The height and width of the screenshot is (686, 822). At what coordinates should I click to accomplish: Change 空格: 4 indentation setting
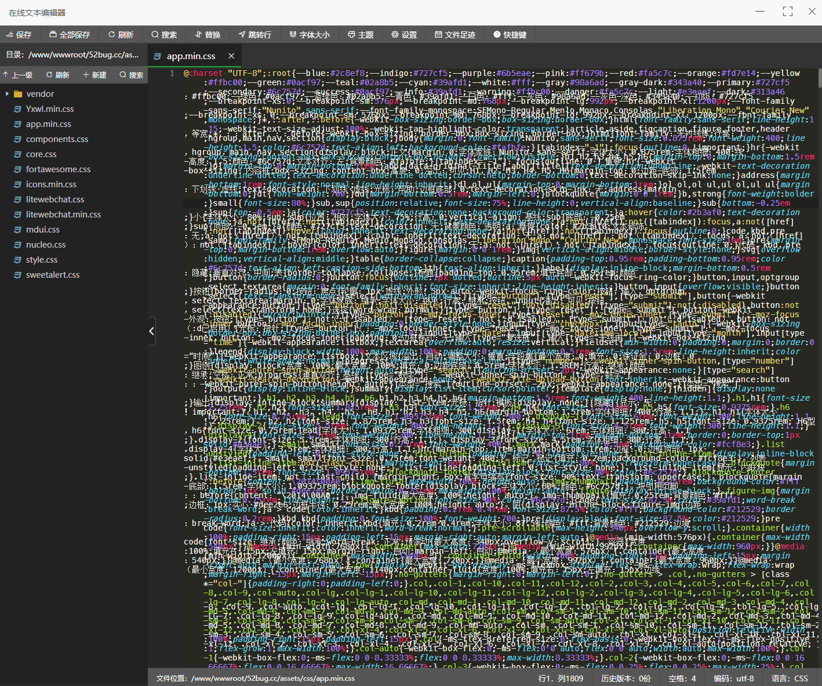(x=682, y=678)
